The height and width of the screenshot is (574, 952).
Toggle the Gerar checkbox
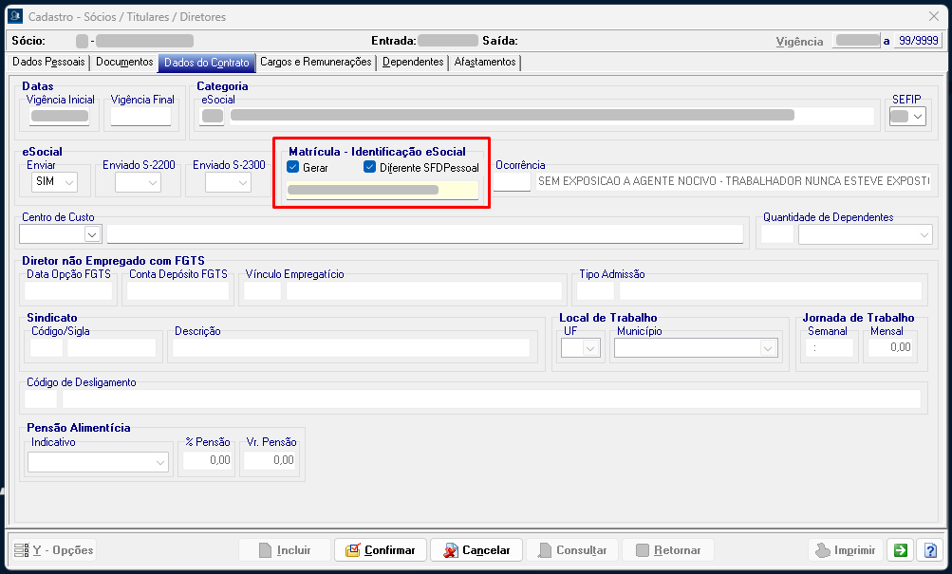coord(293,167)
